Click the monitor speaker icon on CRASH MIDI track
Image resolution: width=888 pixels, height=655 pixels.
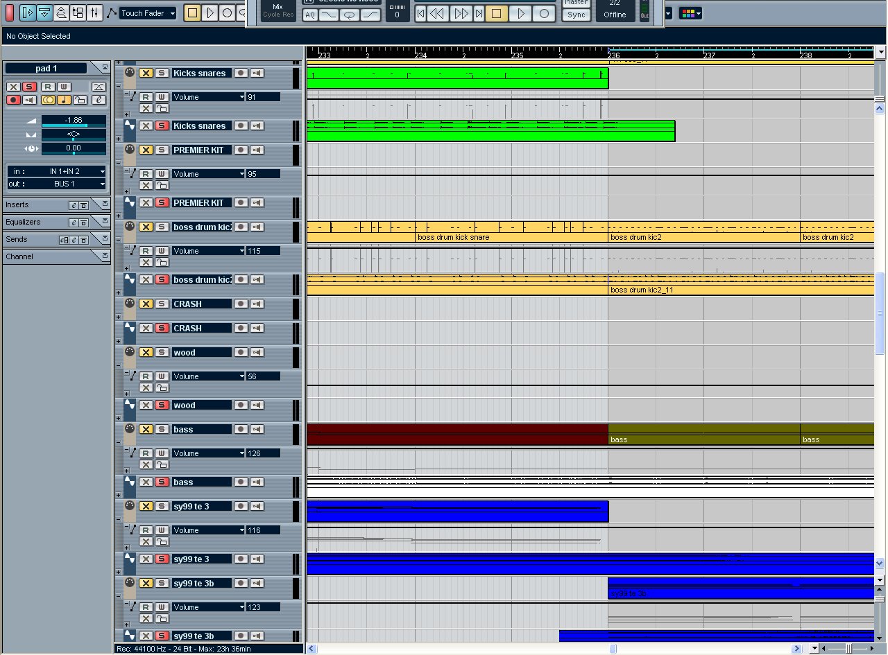coord(257,304)
